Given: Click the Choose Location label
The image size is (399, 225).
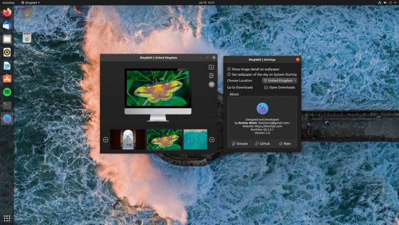Looking at the screenshot, I should coord(239,81).
